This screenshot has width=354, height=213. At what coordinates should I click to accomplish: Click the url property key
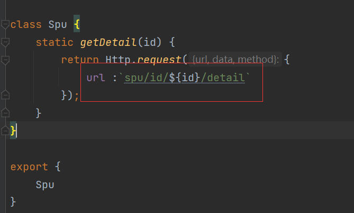click(x=96, y=78)
